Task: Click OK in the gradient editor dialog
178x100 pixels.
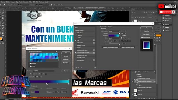Action: pos(66,53)
